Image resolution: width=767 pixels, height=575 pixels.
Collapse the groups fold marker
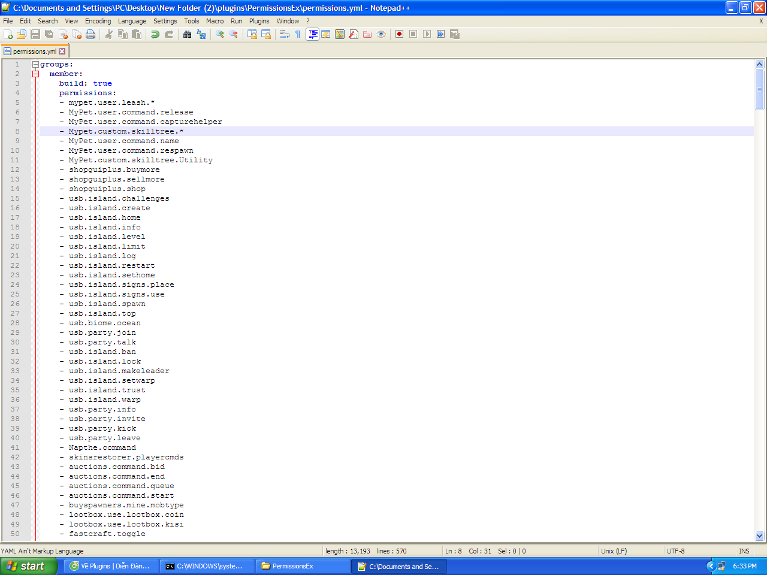[35, 64]
